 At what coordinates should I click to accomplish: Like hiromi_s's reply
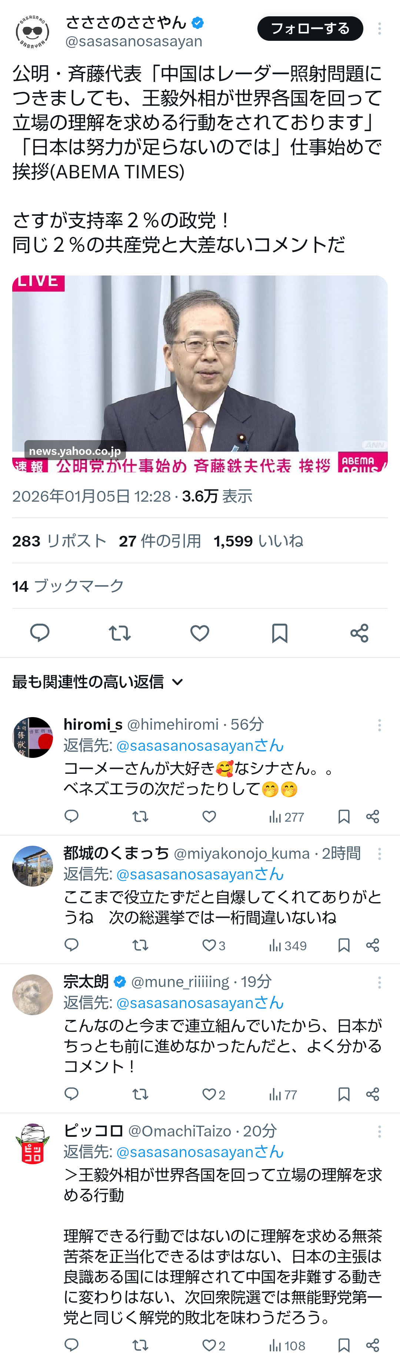(209, 816)
